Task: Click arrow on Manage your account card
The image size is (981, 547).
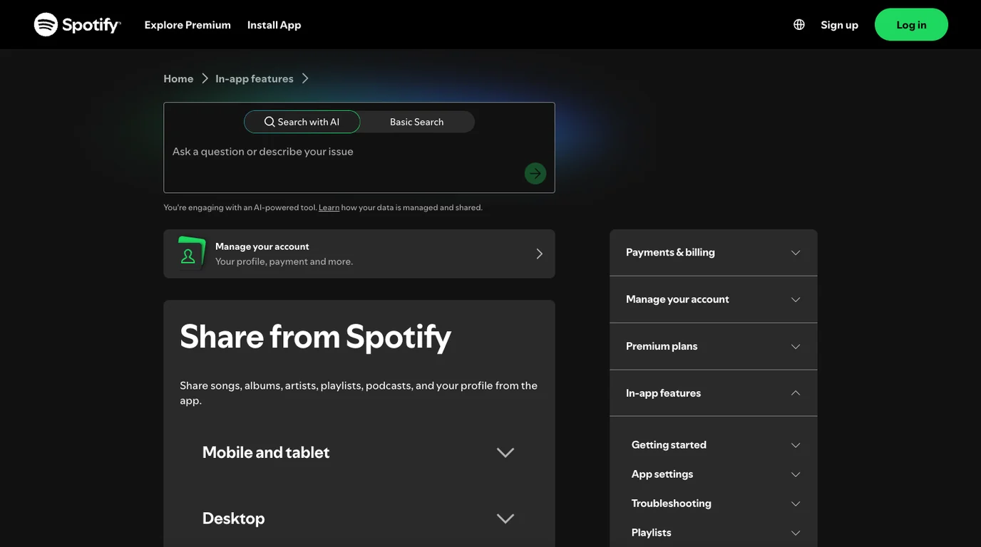Action: pos(539,254)
